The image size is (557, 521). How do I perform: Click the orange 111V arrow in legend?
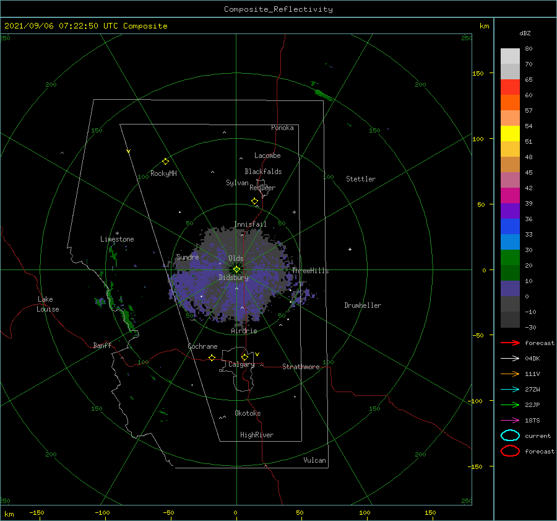point(510,374)
